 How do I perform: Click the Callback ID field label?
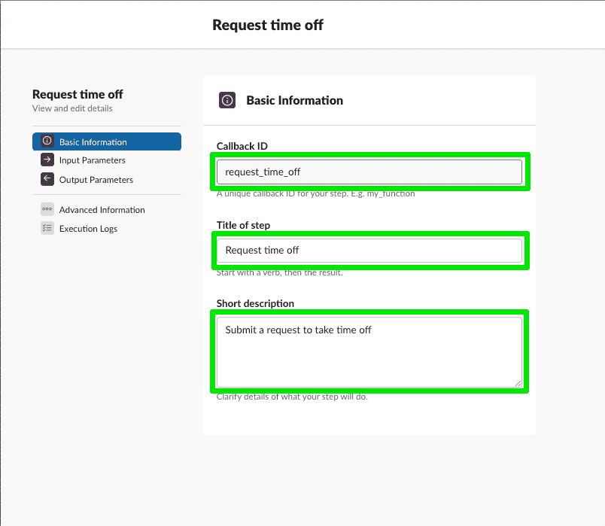[242, 146]
